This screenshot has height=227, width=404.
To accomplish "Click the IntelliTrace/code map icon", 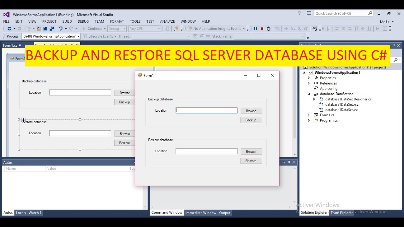I will pyautogui.click(x=315, y=29).
